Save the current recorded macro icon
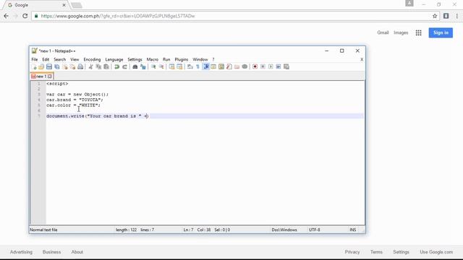463x260 pixels. (286, 67)
